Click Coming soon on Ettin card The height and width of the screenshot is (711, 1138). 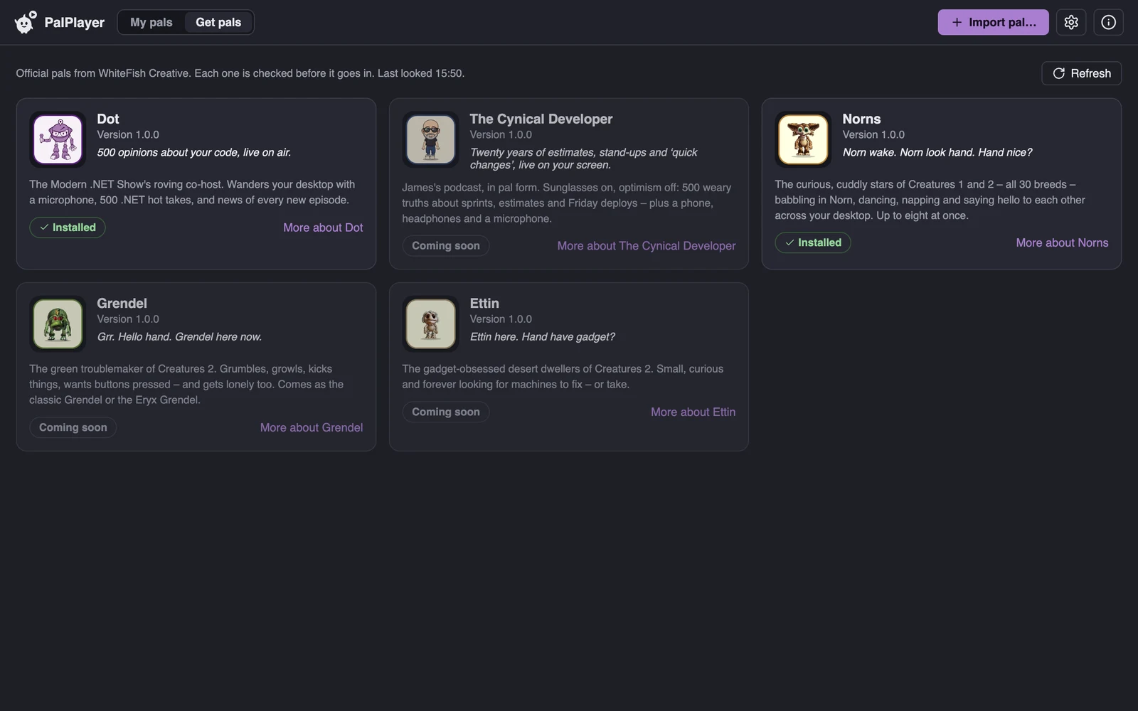click(446, 412)
